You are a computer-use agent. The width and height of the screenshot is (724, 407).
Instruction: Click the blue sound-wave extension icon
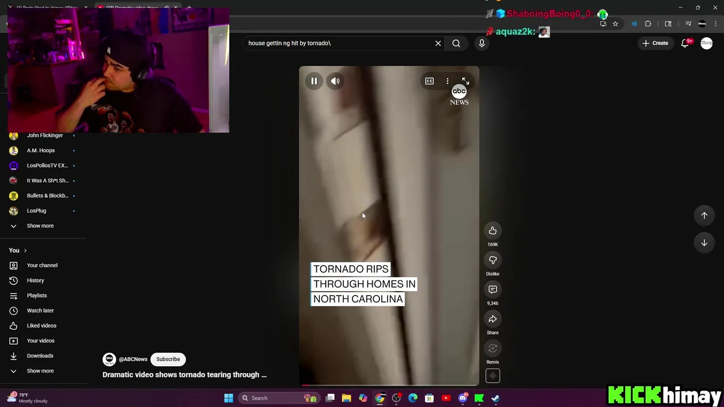tap(634, 24)
